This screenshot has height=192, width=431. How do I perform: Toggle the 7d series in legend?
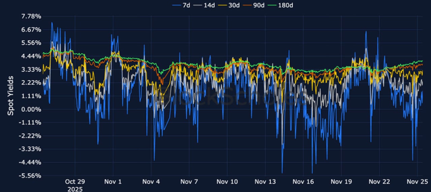(x=182, y=5)
